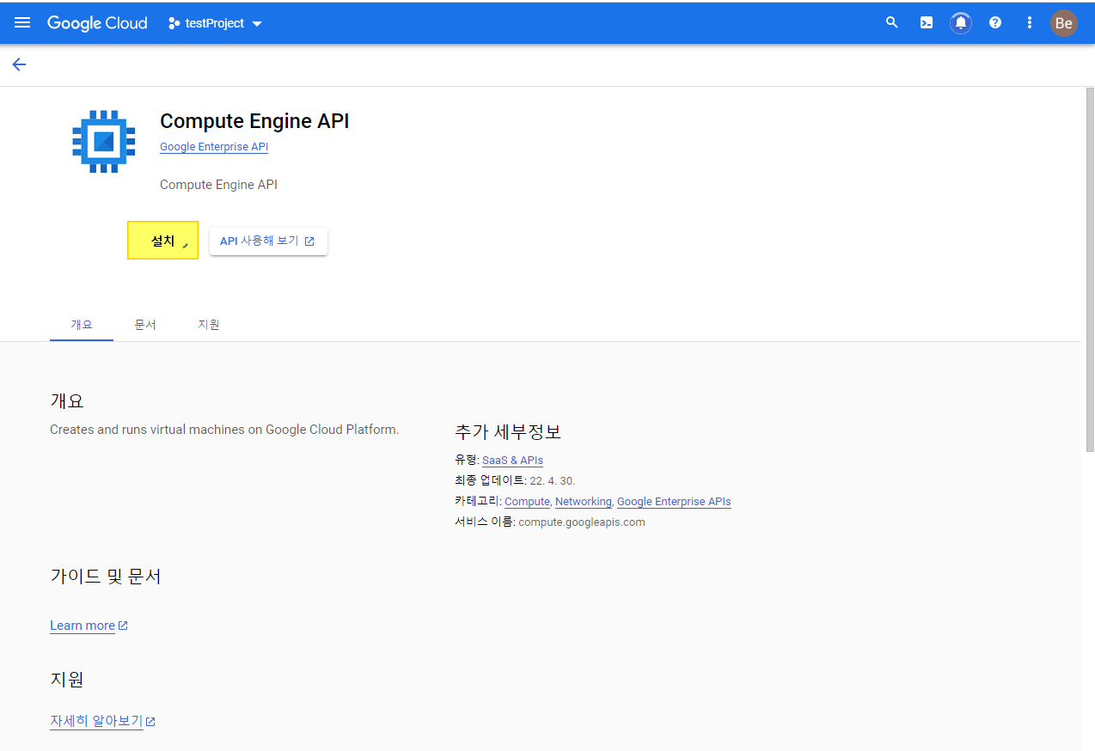Click the compute.googleapis.com service name
Image resolution: width=1095 pixels, height=751 pixels.
(x=582, y=522)
